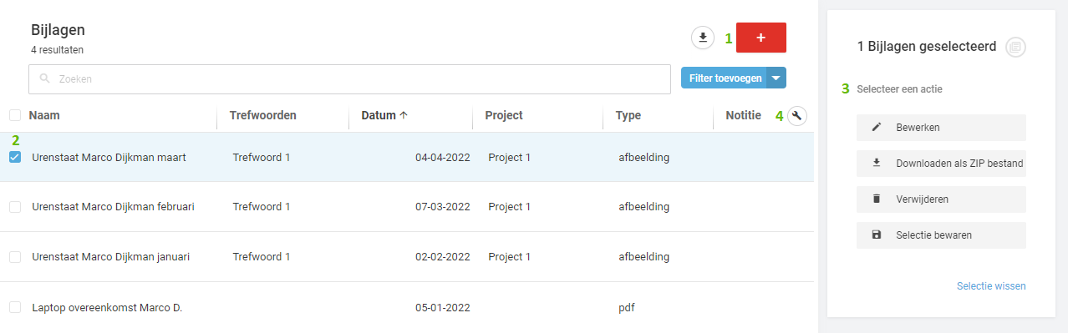This screenshot has height=333, width=1068.
Task: Click into the Zoeken search field
Action: [349, 79]
